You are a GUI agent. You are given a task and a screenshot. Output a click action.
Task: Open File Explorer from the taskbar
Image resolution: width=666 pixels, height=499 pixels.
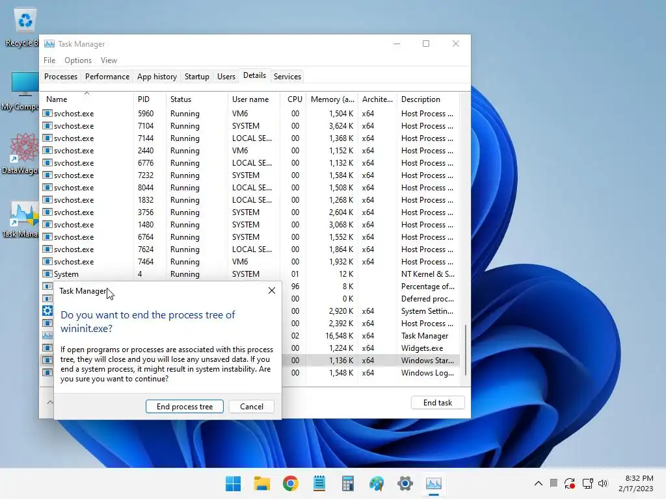tap(261, 483)
